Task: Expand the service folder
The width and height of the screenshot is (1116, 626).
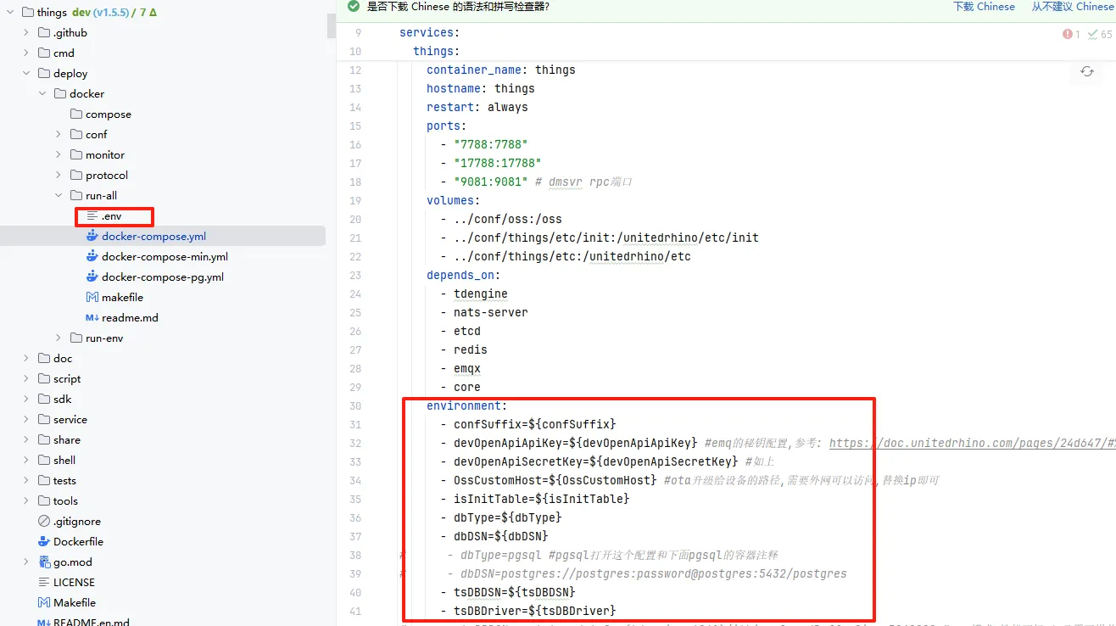Action: click(x=26, y=420)
